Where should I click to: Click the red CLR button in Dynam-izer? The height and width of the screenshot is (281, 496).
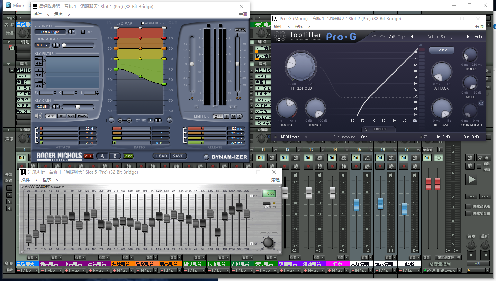tap(88, 156)
